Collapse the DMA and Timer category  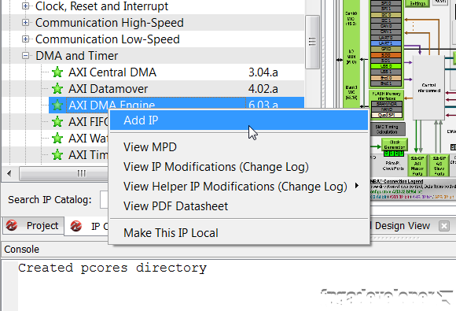pyautogui.click(x=26, y=56)
